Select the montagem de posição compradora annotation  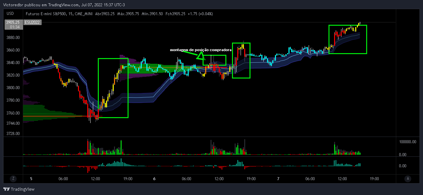pyautogui.click(x=201, y=50)
